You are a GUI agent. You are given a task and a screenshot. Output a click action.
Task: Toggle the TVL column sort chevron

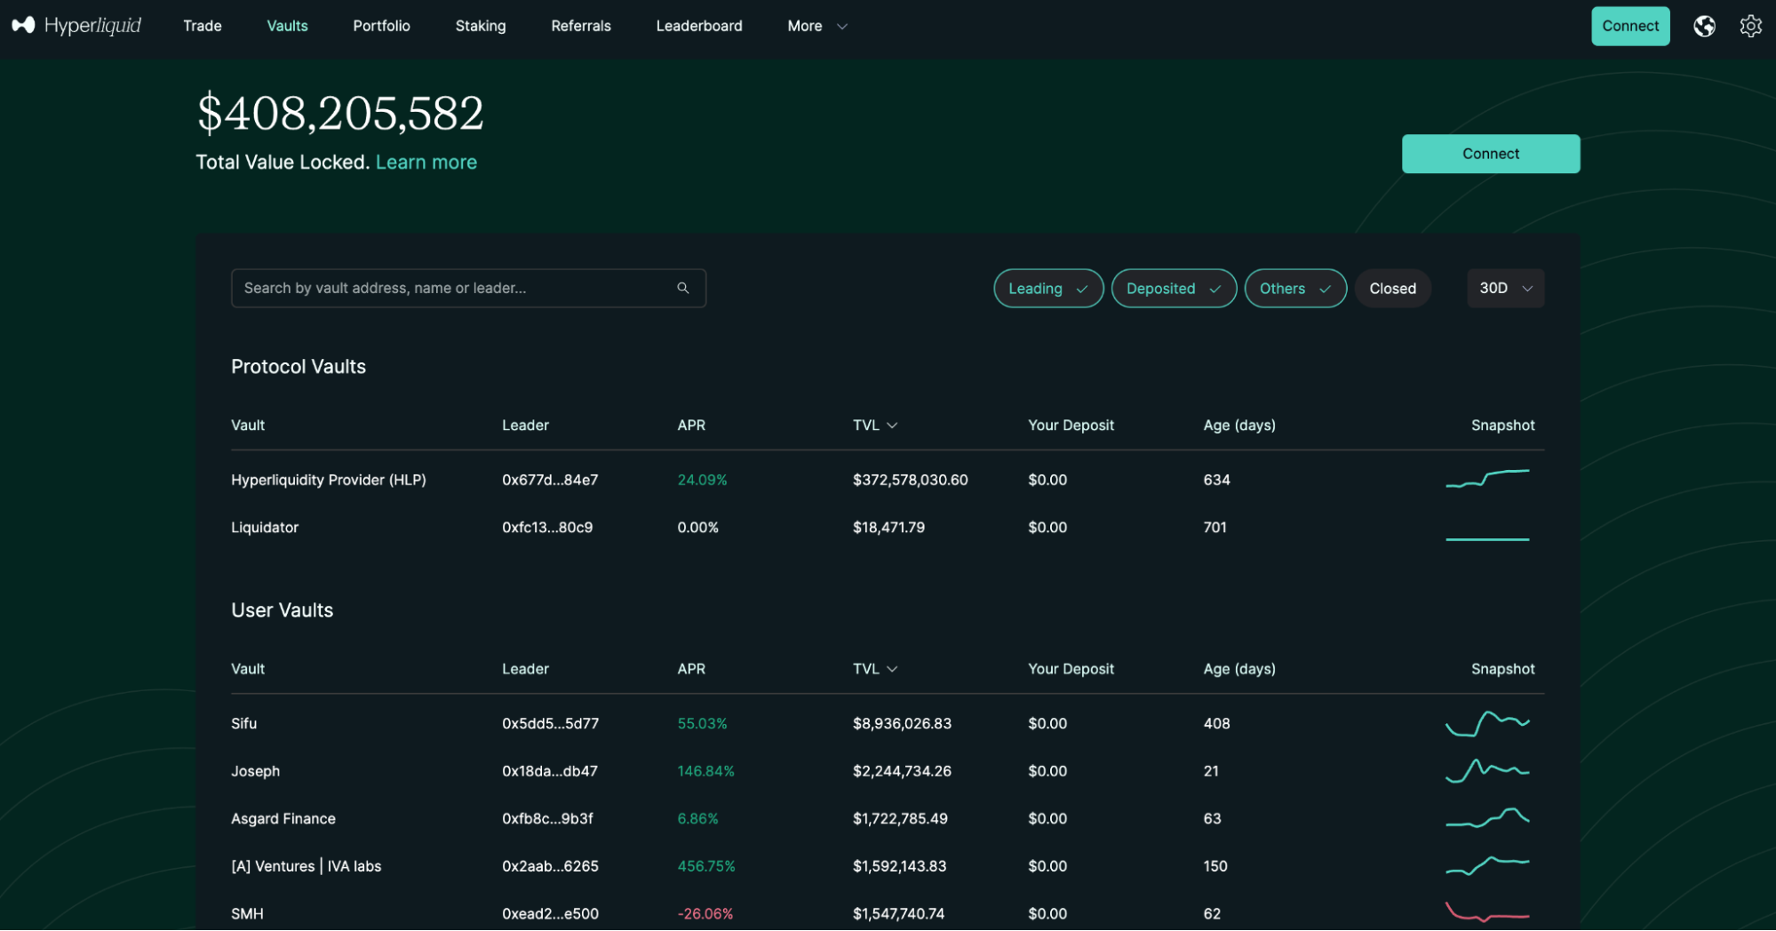pyautogui.click(x=893, y=425)
